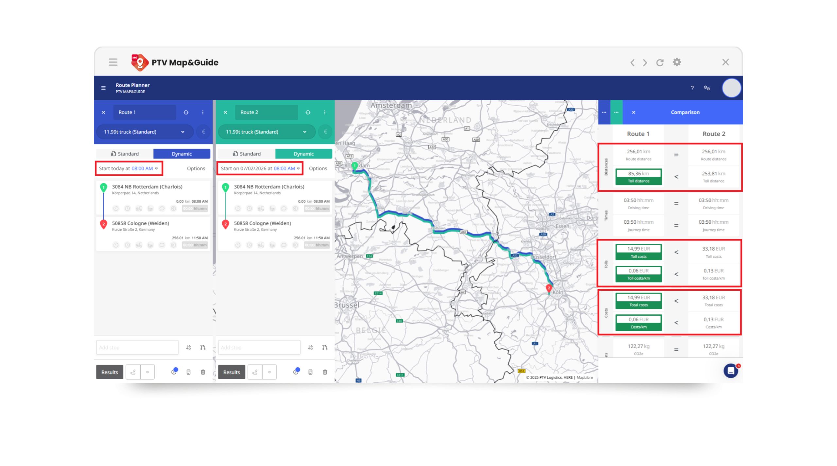This screenshot has height=466, width=837.
Task: Expand the blue collapsed Route 1 panel dots
Action: tap(604, 112)
